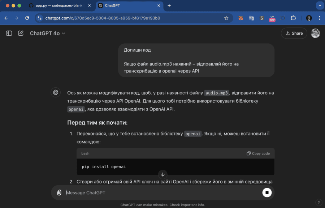Image resolution: width=325 pixels, height=208 pixels.
Task: Go forward in browser history
Action: coord(17,18)
